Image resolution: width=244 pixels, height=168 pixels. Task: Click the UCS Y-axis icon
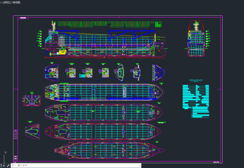pos(6,153)
